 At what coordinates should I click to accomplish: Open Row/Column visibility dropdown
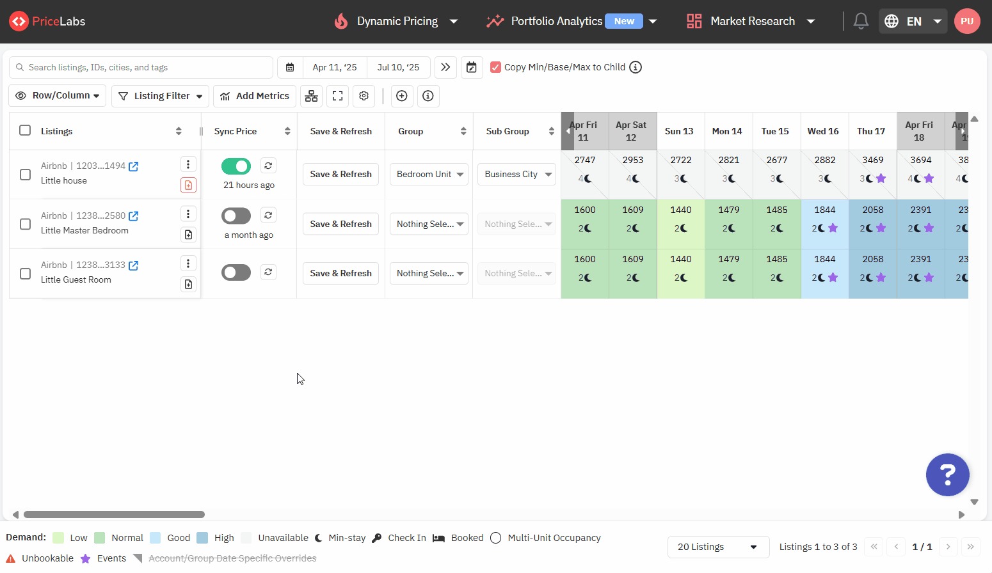58,96
